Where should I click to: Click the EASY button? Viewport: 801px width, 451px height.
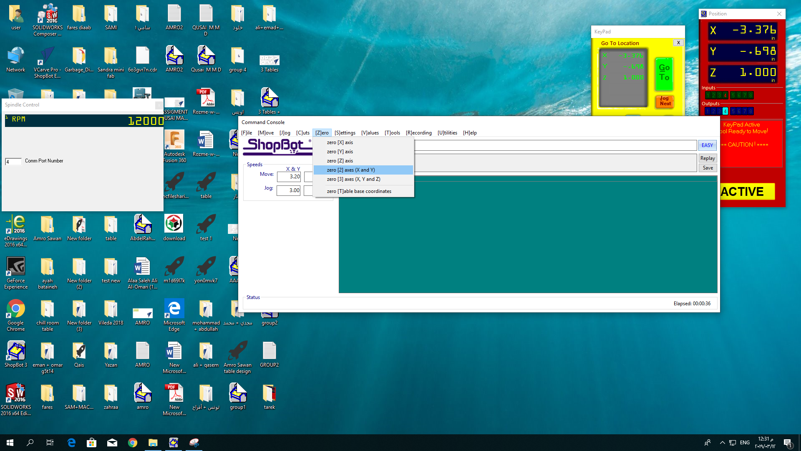[707, 145]
